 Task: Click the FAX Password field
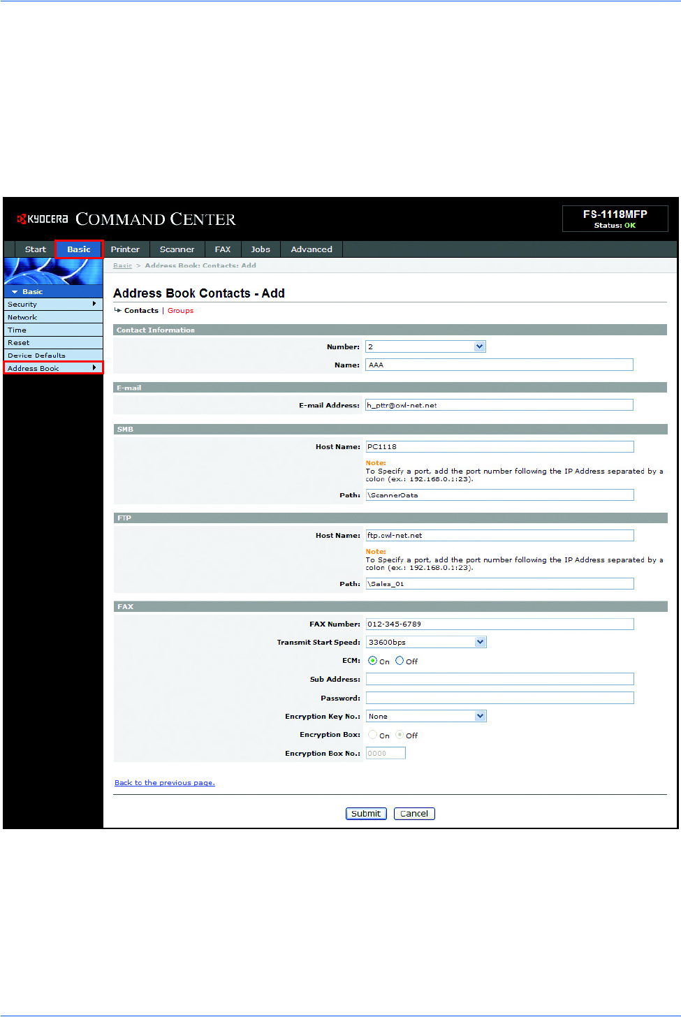pyautogui.click(x=499, y=698)
